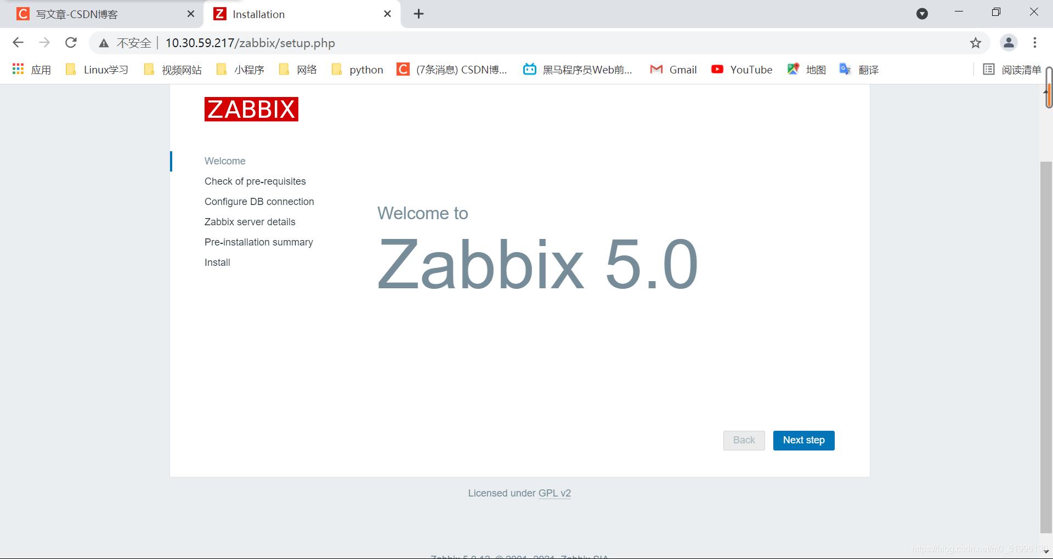Reload the Zabbix setup page
The image size is (1053, 559).
(71, 43)
